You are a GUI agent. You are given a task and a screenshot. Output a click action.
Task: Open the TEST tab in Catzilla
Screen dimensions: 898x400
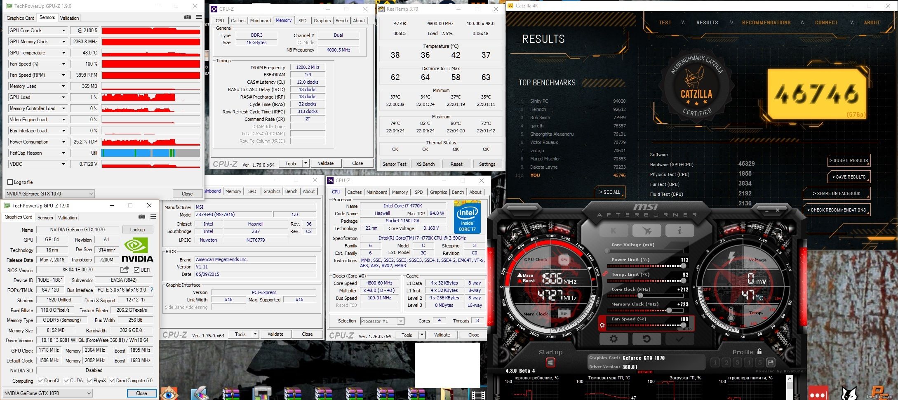coord(665,23)
